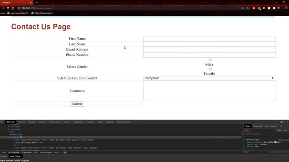Close the What's New drawer tab

coord(22,156)
